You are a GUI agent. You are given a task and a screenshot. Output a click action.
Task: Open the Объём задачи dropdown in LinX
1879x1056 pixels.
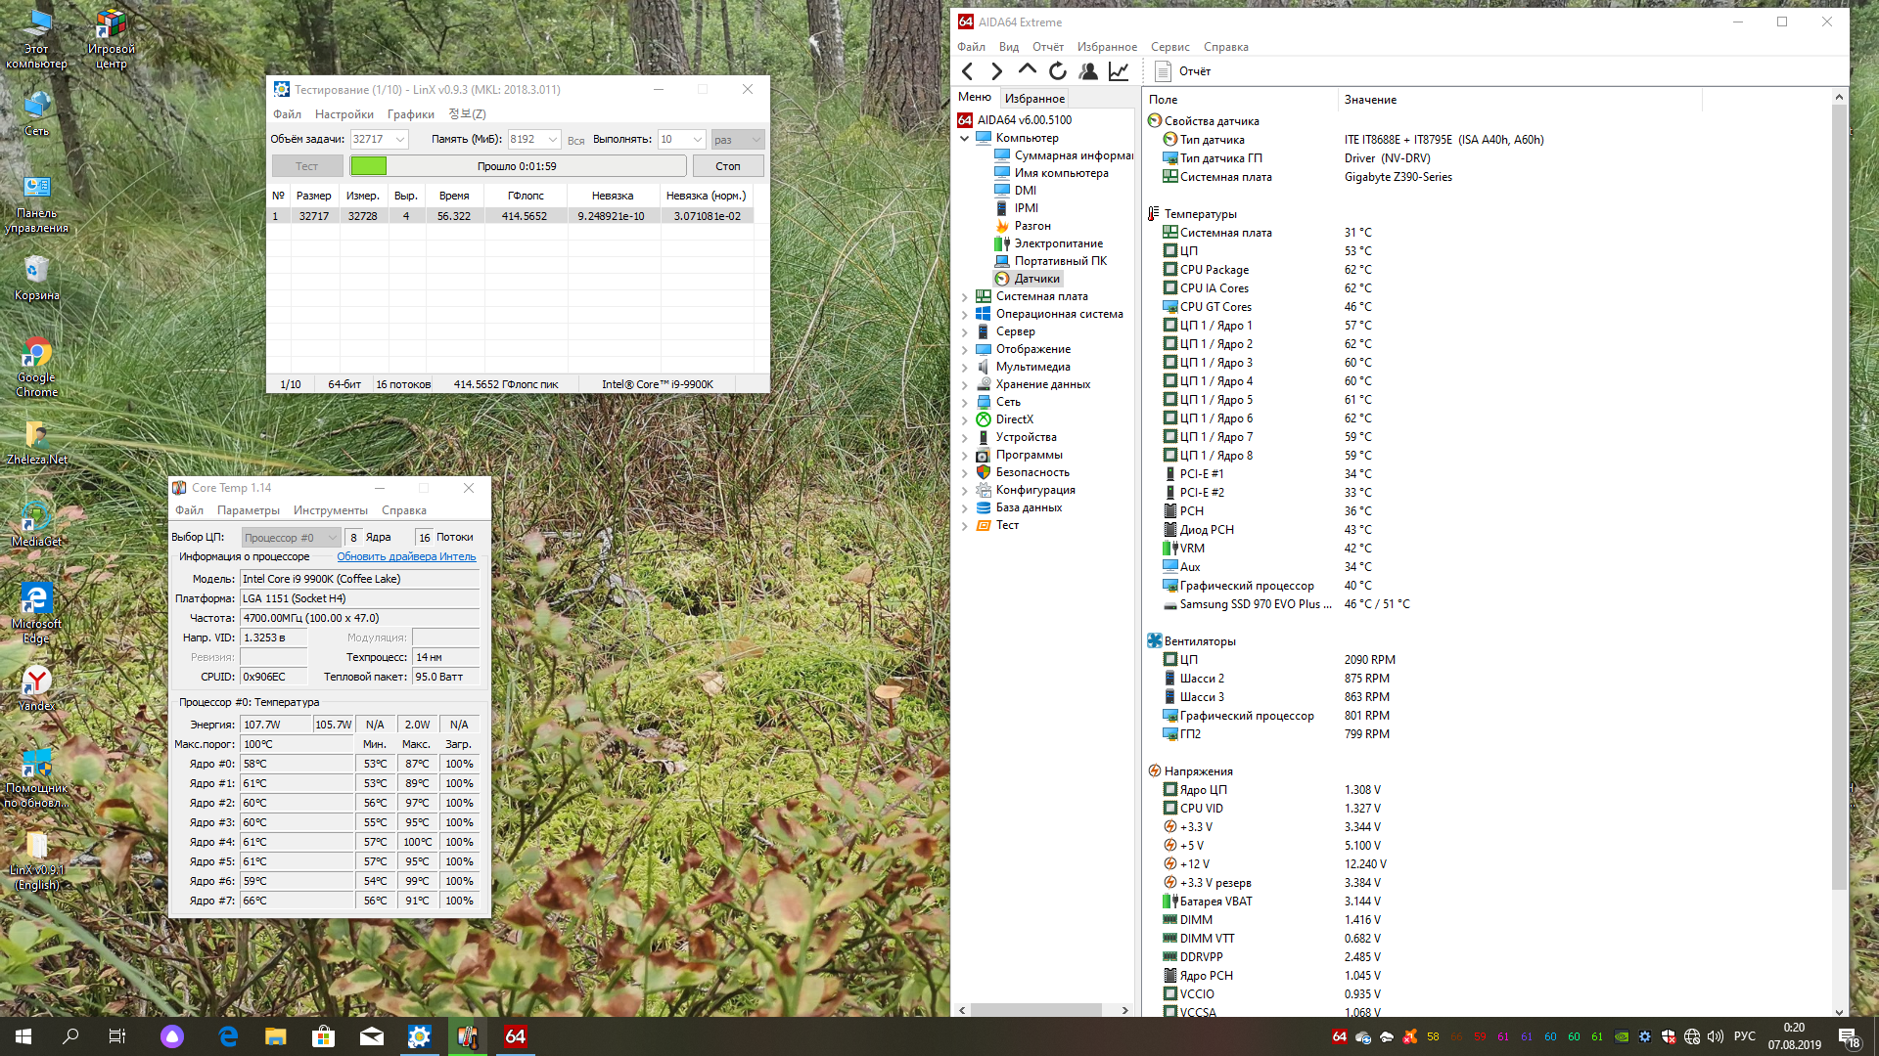(x=400, y=140)
